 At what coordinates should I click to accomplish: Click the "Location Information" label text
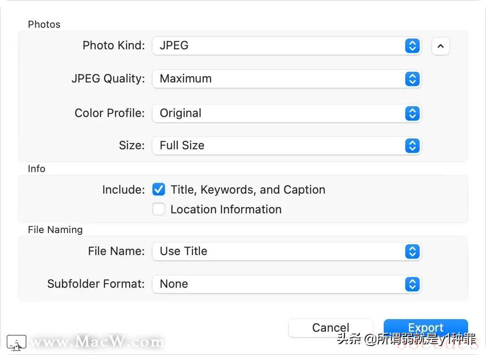coord(226,209)
